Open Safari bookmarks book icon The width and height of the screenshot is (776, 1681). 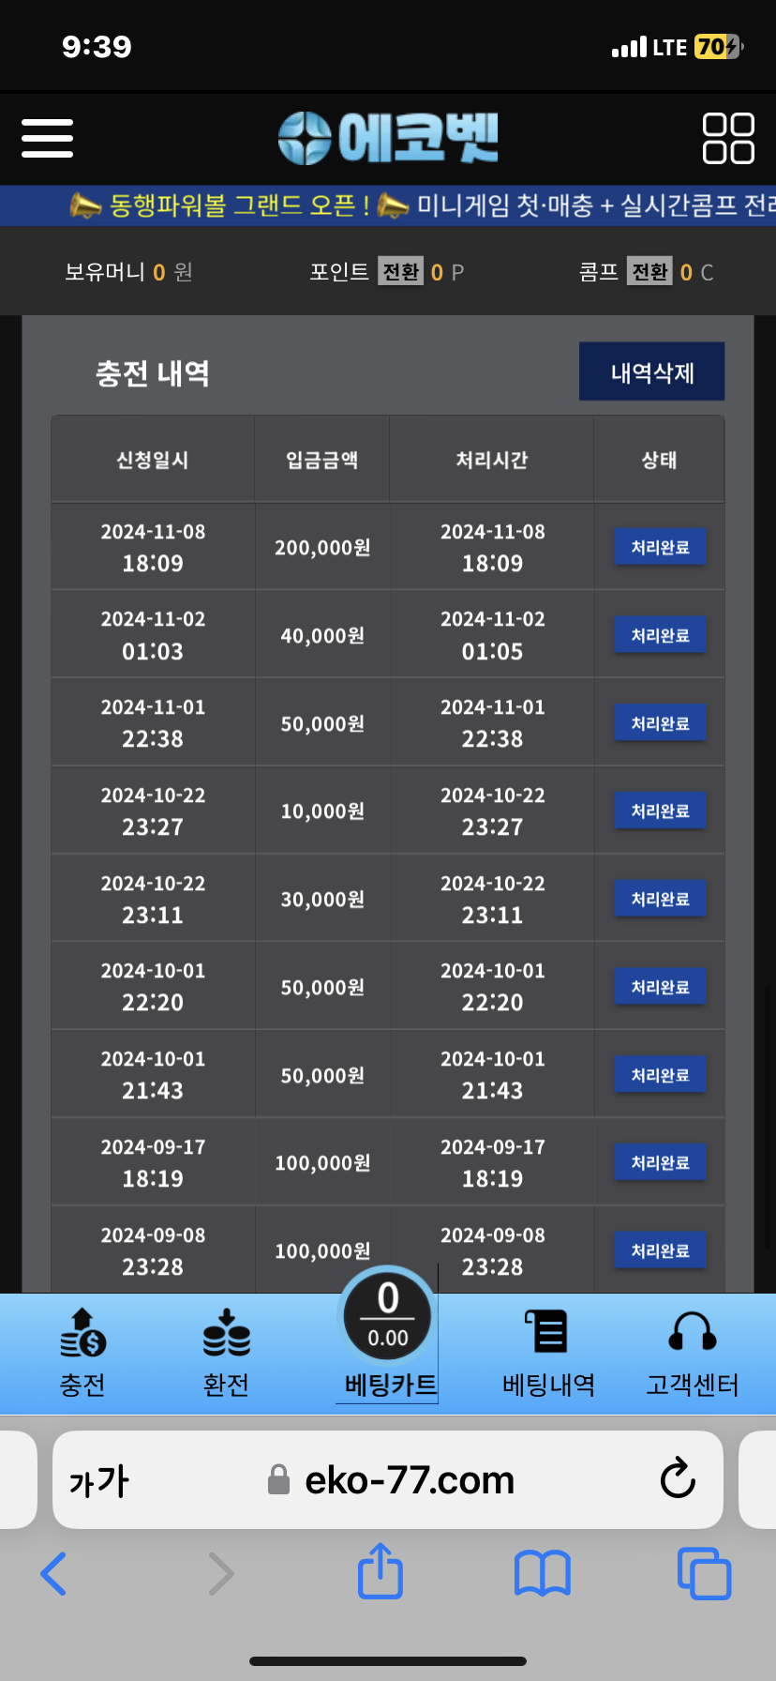pos(542,1573)
